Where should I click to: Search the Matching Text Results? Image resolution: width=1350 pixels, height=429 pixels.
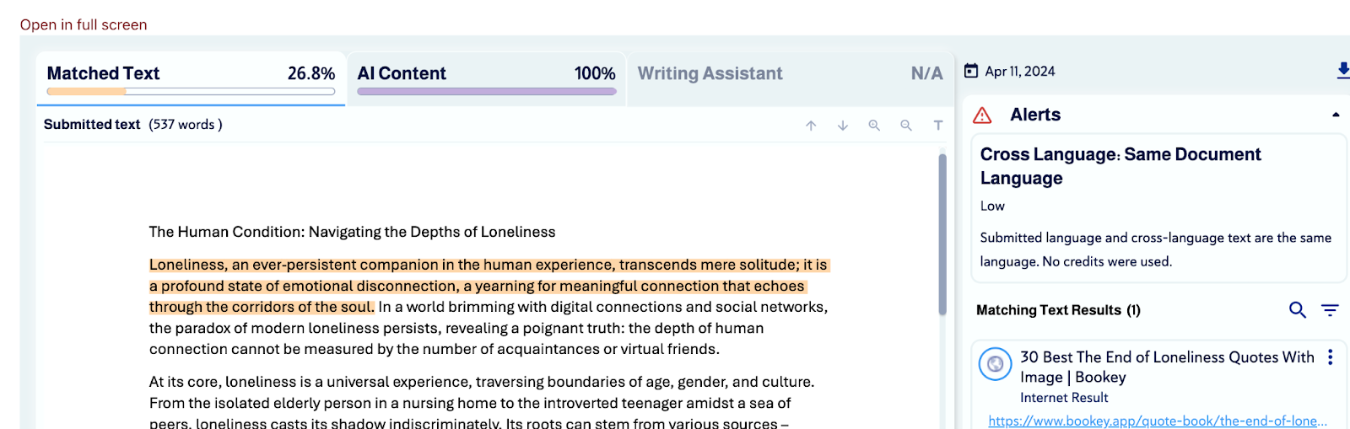(x=1297, y=310)
